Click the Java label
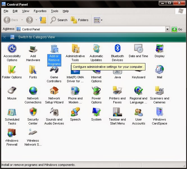The image size is (187, 169). pos(118,77)
